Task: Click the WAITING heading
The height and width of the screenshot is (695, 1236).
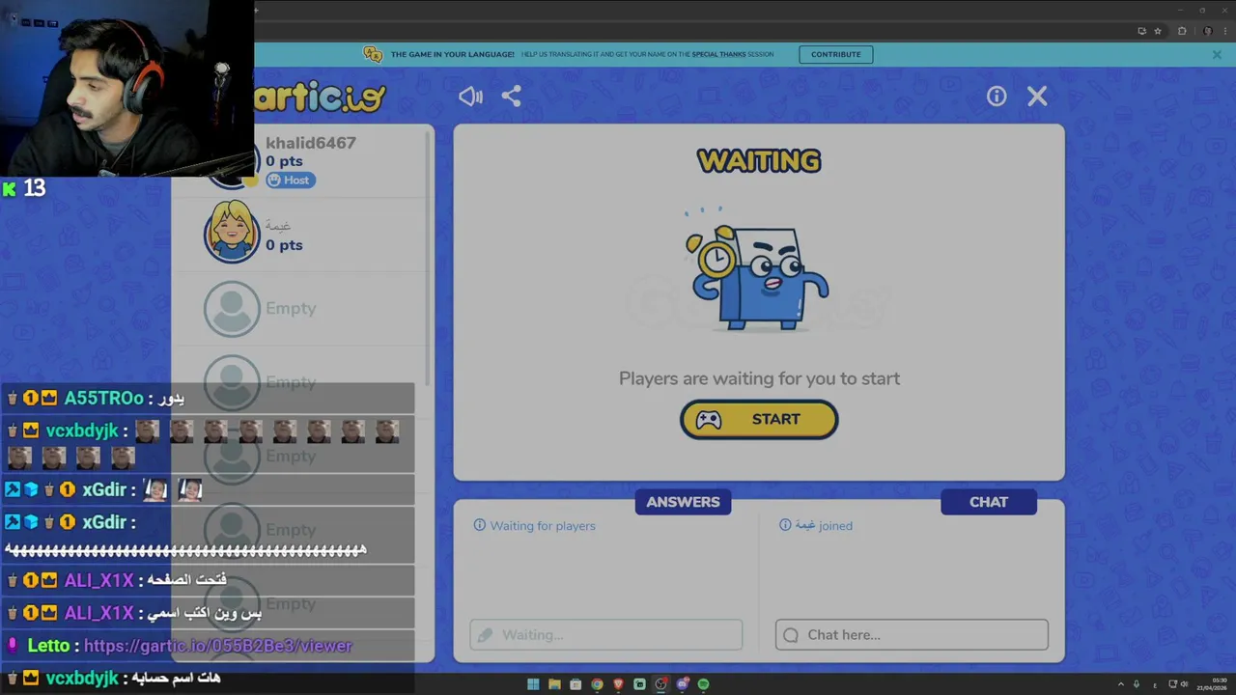Action: pyautogui.click(x=759, y=161)
